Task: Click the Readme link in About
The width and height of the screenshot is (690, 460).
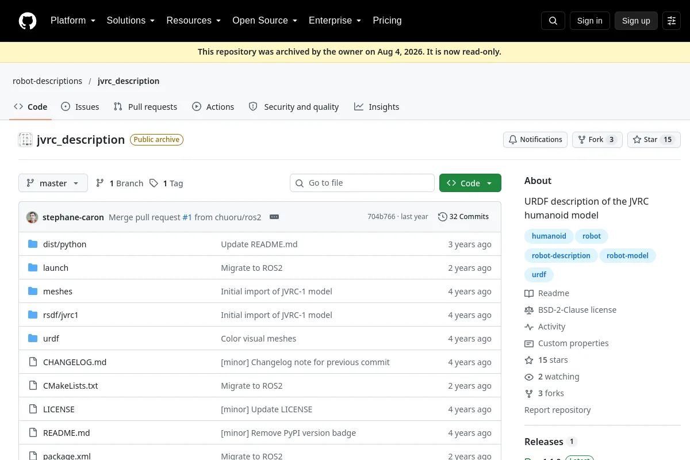Action: [x=547, y=293]
